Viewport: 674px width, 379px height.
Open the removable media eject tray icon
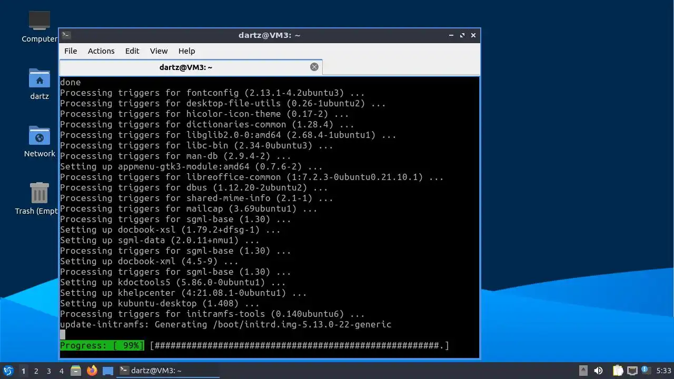(583, 371)
